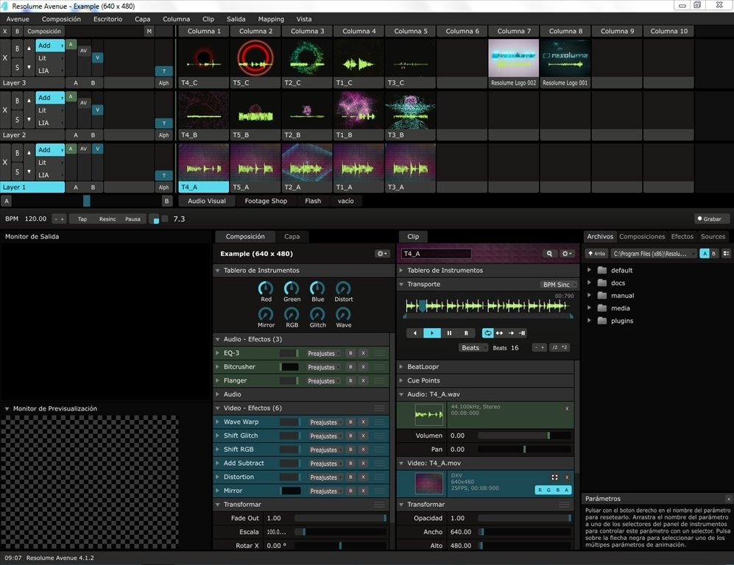Viewport: 734px width, 565px height.
Task: Click the Distort dashboard knob
Action: pyautogui.click(x=343, y=288)
